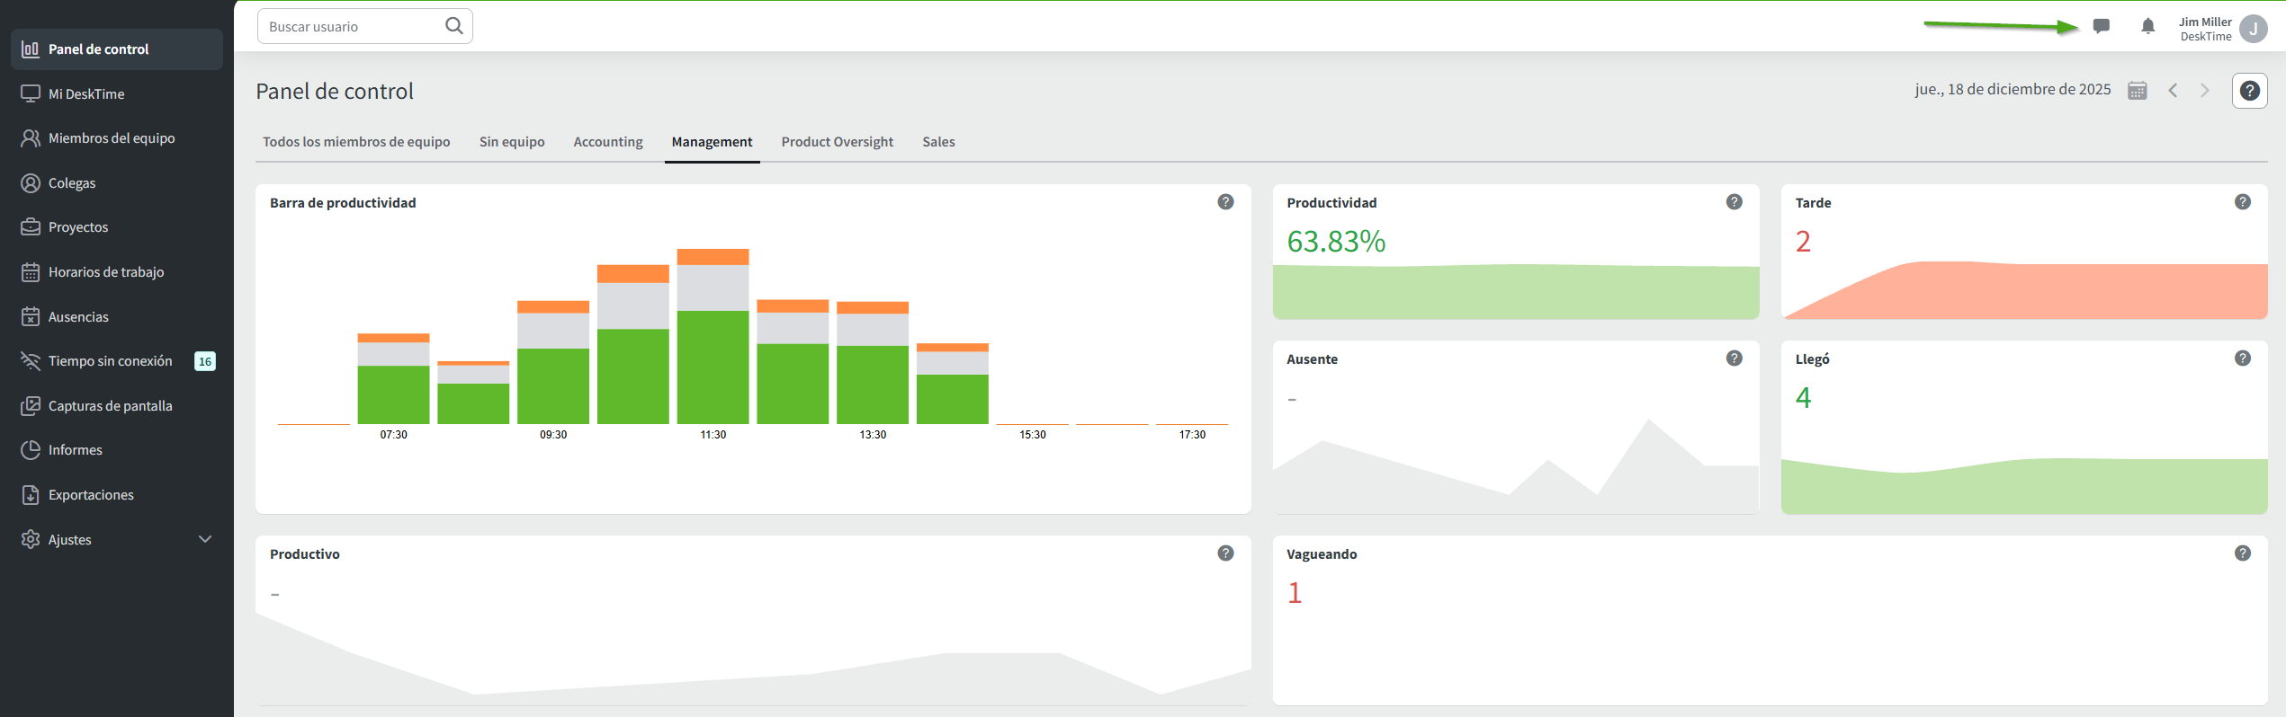Switch to the Accounting tab

(x=608, y=142)
